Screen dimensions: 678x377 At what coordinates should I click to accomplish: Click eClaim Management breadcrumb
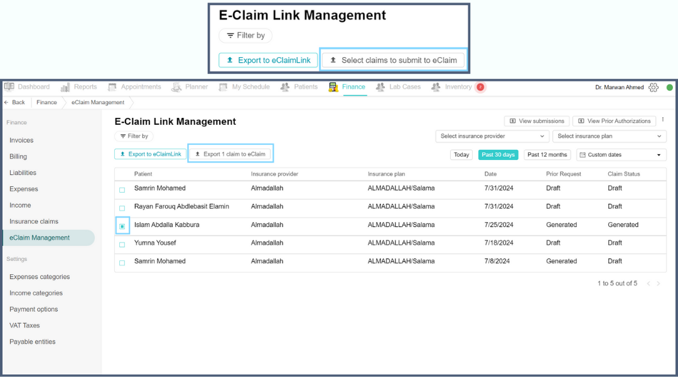coord(98,102)
